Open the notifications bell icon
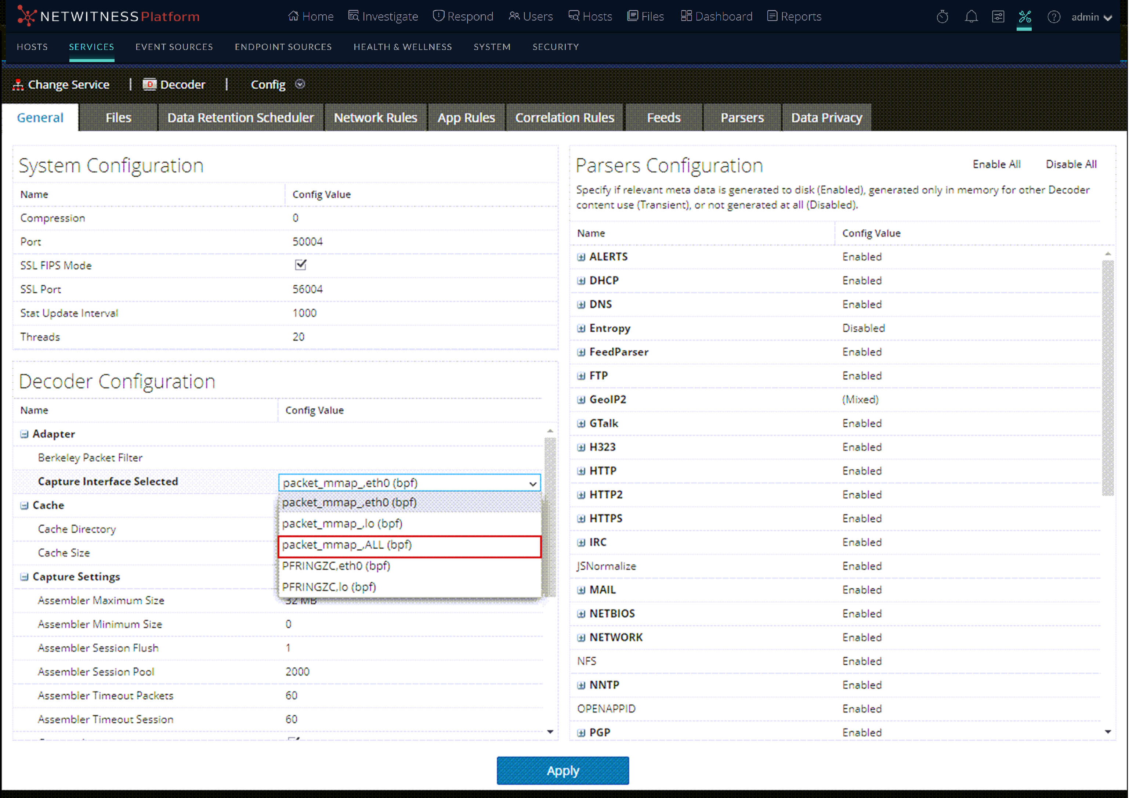This screenshot has width=1129, height=798. 971,17
